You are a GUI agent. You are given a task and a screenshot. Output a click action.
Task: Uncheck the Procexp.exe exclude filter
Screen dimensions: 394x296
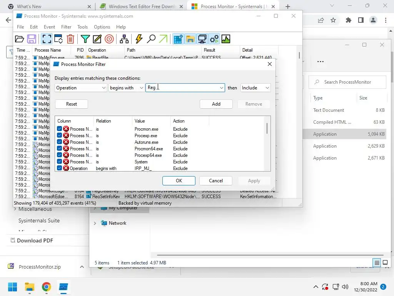pyautogui.click(x=59, y=135)
